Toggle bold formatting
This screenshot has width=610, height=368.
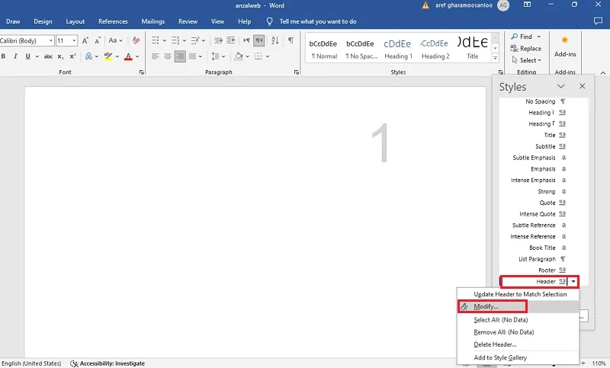click(x=3, y=56)
